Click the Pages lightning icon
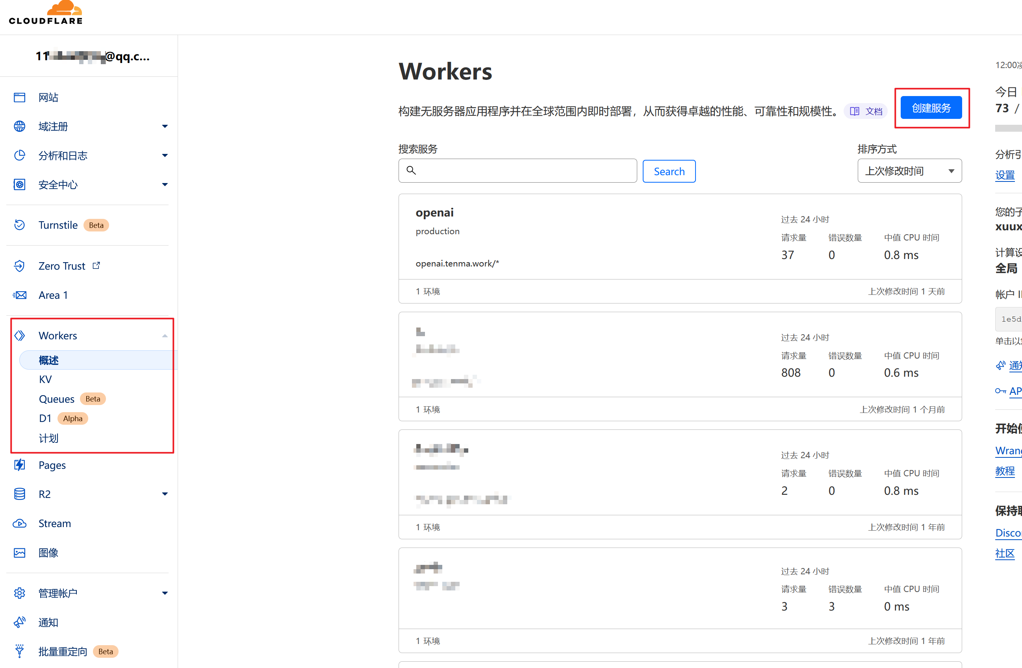 click(20, 465)
